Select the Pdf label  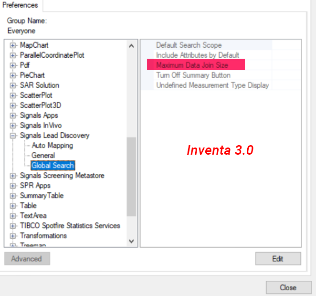(25, 65)
